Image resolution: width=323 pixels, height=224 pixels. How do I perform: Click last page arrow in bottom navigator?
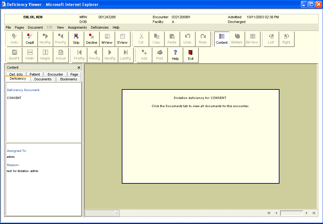point(314,213)
